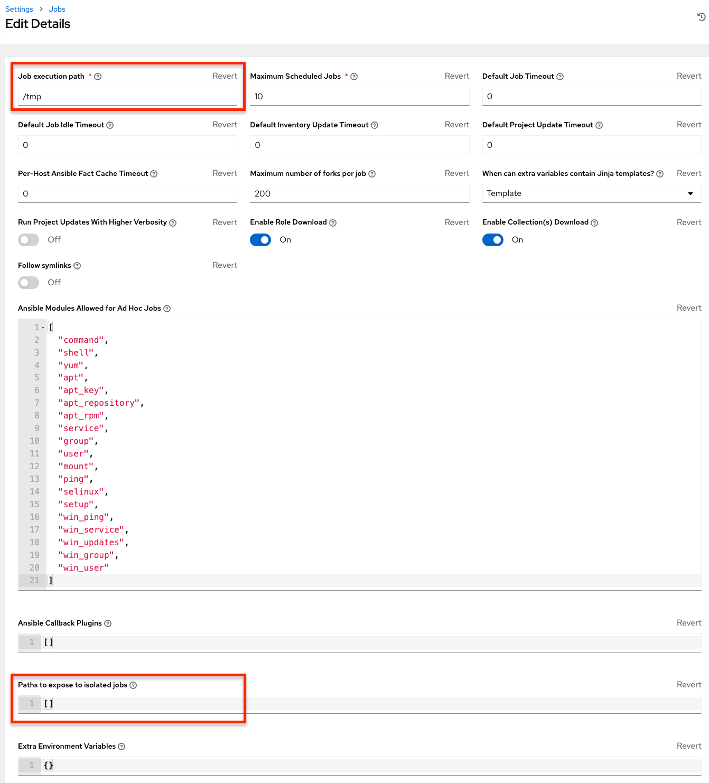Open the Jinja templates Template dropdown
Viewport: 709px width, 783px height.
[592, 193]
